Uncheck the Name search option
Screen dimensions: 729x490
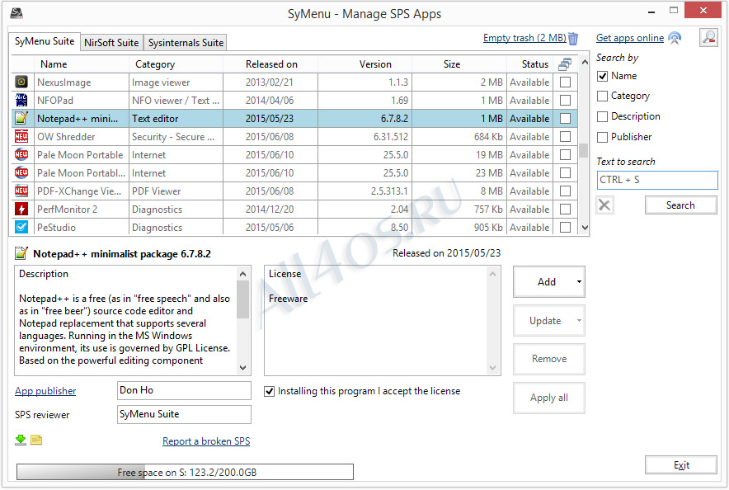(x=603, y=76)
